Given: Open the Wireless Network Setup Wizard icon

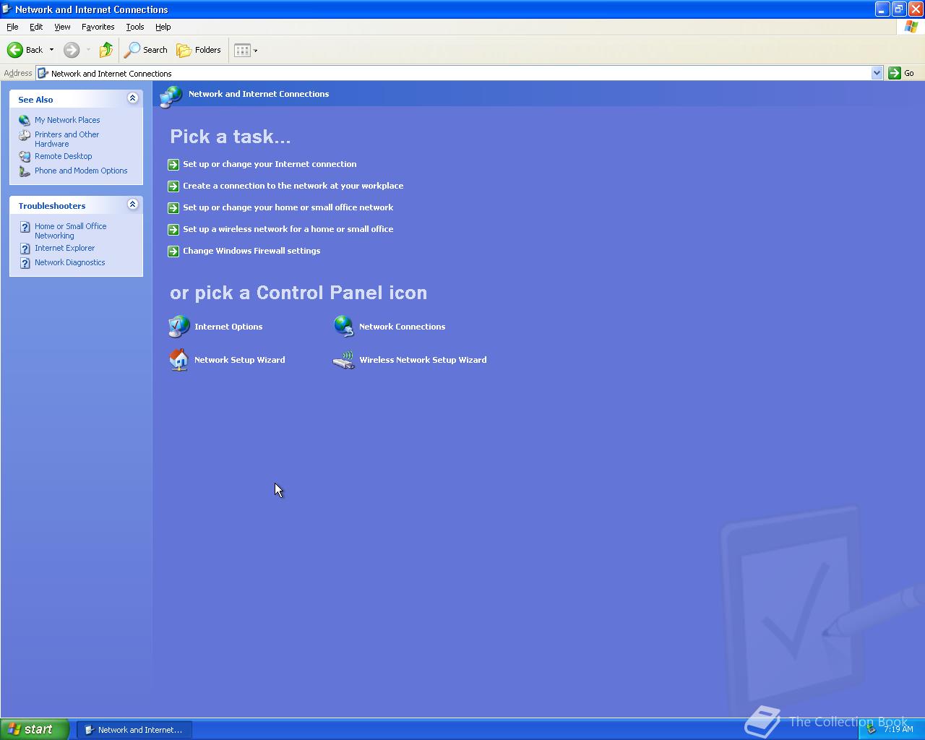Looking at the screenshot, I should [x=344, y=360].
